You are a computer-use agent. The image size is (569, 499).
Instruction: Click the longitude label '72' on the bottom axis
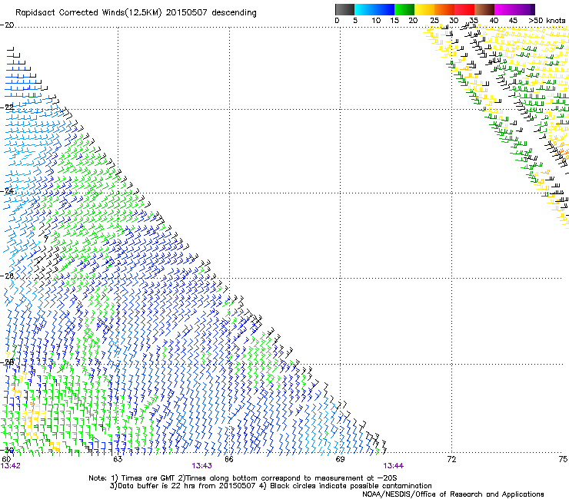coord(451,459)
